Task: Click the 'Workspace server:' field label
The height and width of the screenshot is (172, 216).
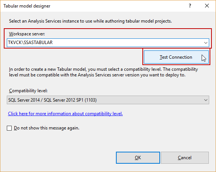Action: pos(27,34)
